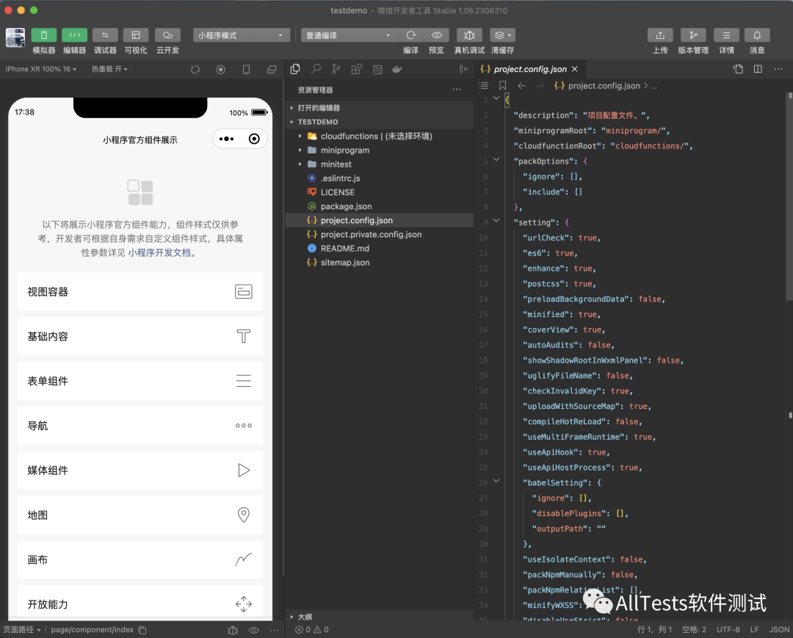Select the explorer files icon

tap(295, 69)
